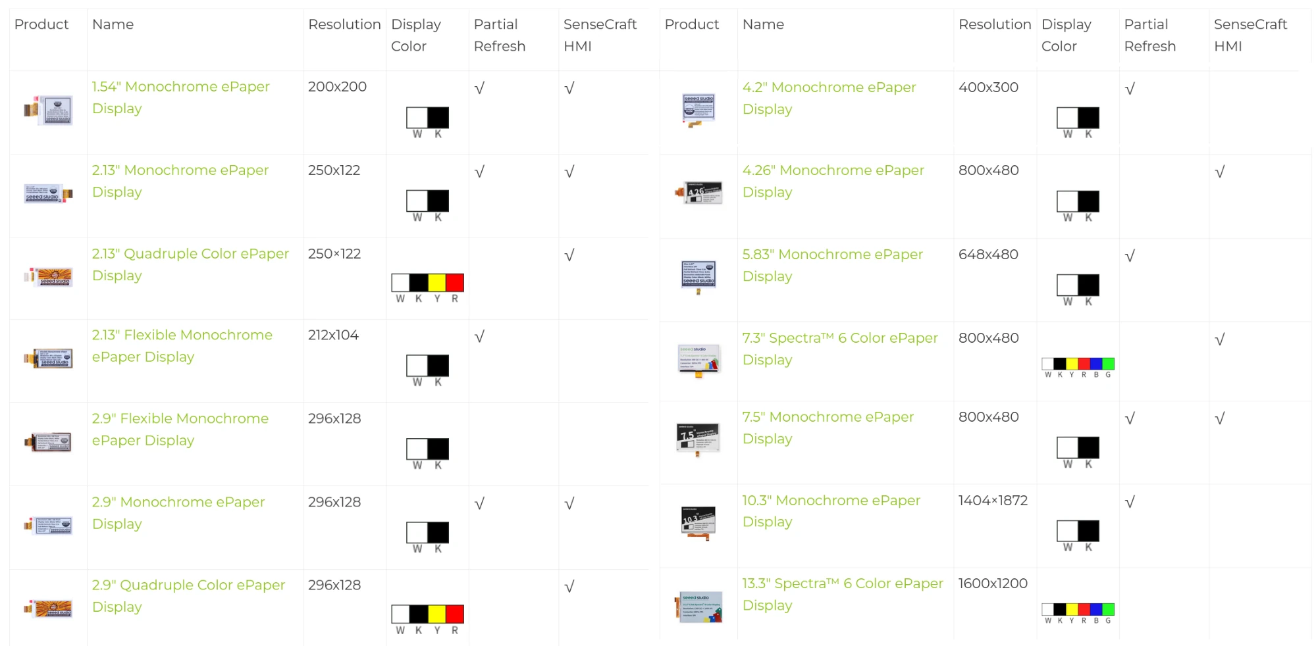The height and width of the screenshot is (646, 1316).
Task: Click the 2.9" Flexible Monochrome product image
Action: click(x=48, y=442)
